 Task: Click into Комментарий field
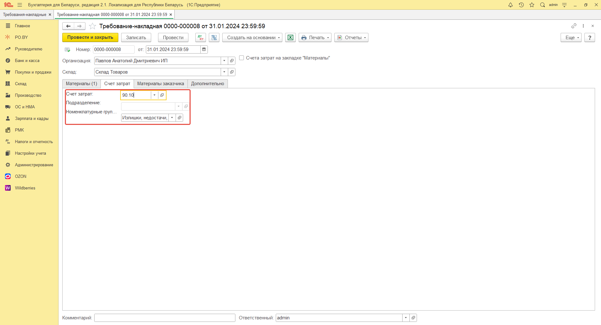165,318
